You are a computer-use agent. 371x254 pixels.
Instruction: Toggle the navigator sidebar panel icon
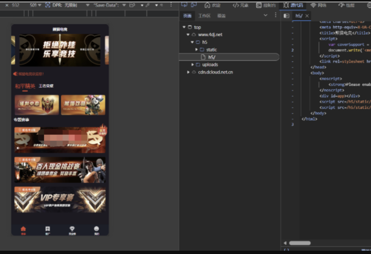(x=286, y=16)
